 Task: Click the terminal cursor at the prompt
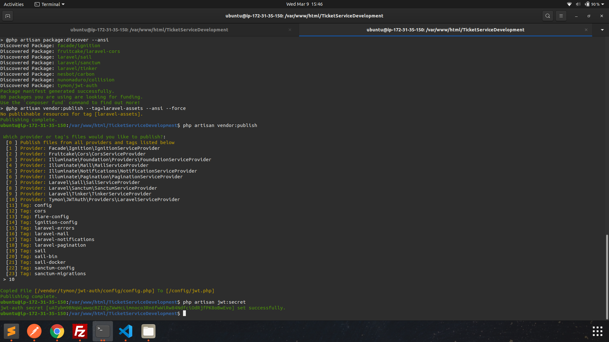pos(184,313)
